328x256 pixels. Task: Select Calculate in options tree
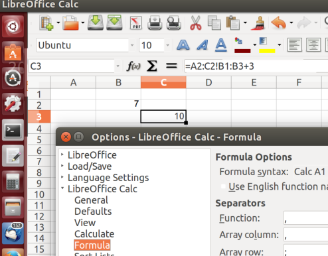tap(94, 234)
